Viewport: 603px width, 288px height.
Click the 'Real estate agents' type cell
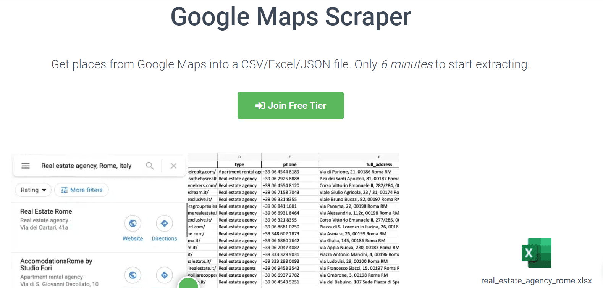click(x=239, y=268)
